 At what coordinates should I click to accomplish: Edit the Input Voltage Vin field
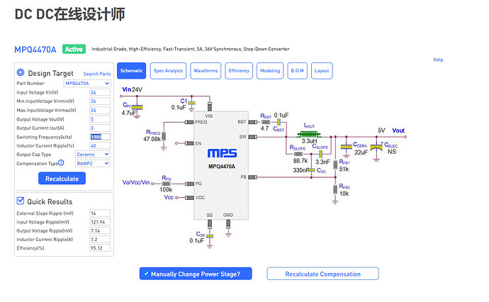[x=100, y=92]
